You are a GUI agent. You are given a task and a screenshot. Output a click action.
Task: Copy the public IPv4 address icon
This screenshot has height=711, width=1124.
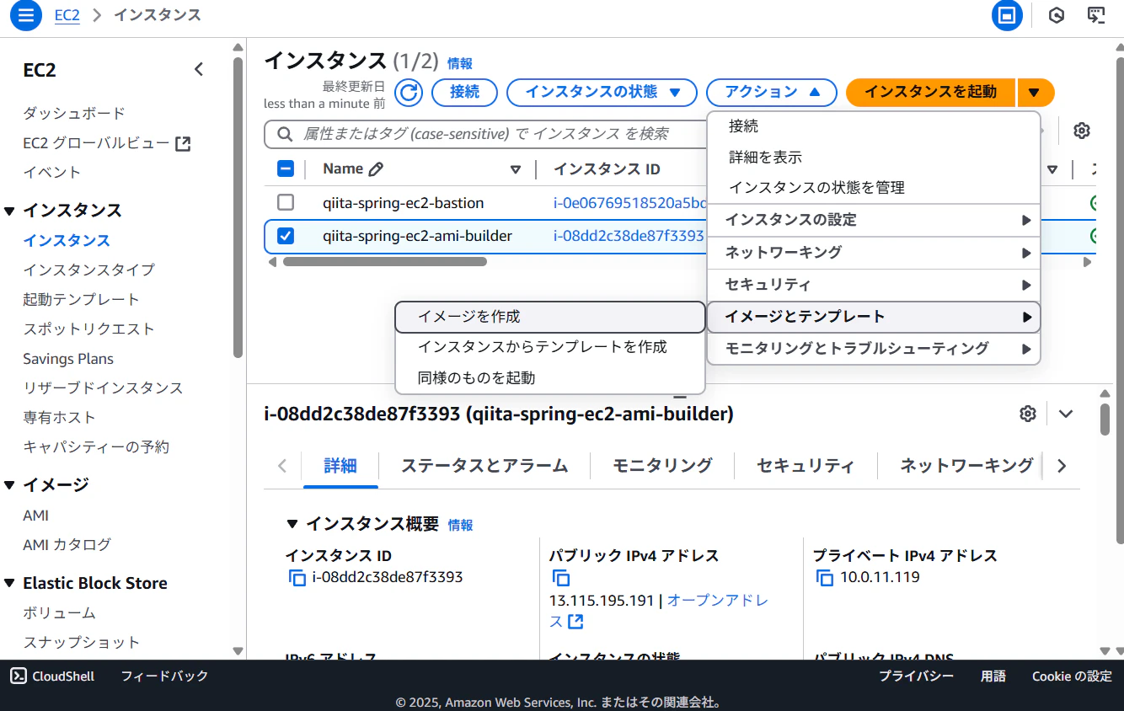[x=561, y=578]
